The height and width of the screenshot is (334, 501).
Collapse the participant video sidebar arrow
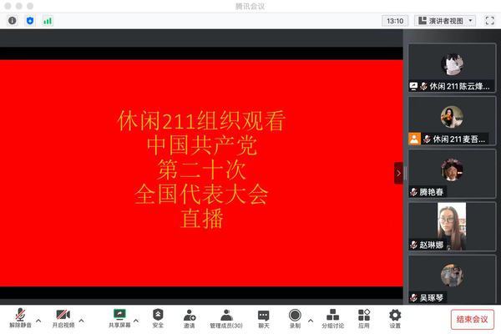click(398, 173)
